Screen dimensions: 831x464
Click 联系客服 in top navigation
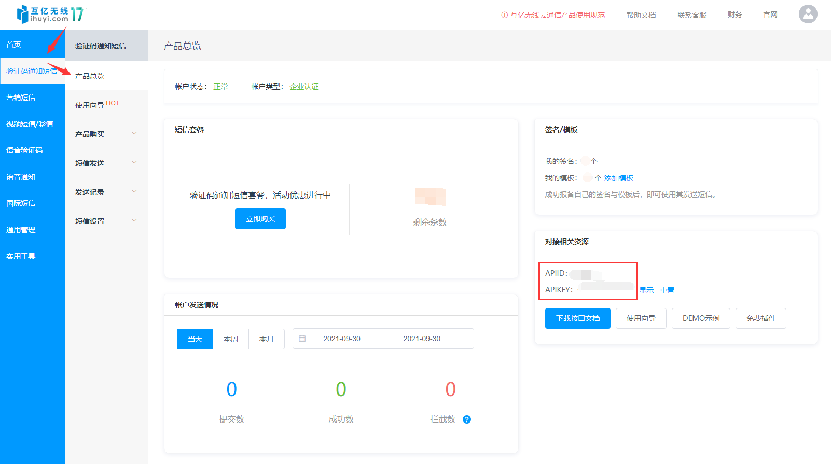[692, 15]
